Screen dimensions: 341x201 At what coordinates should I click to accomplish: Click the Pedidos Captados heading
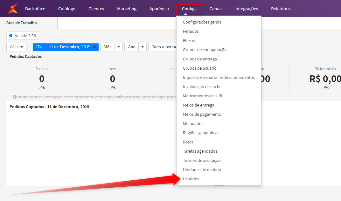coord(26,56)
